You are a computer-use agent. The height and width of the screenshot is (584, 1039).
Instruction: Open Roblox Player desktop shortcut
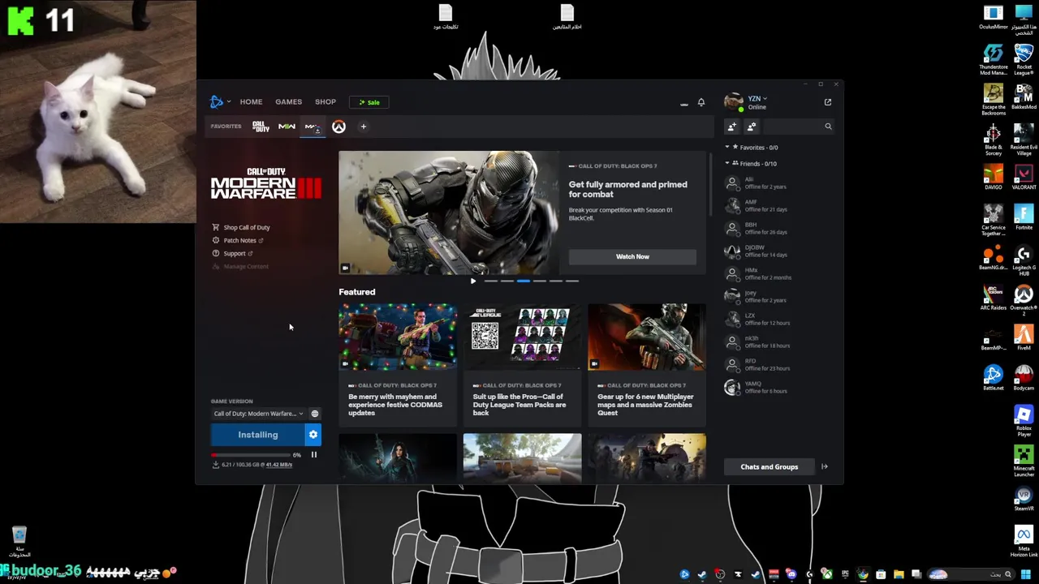coord(1024,421)
